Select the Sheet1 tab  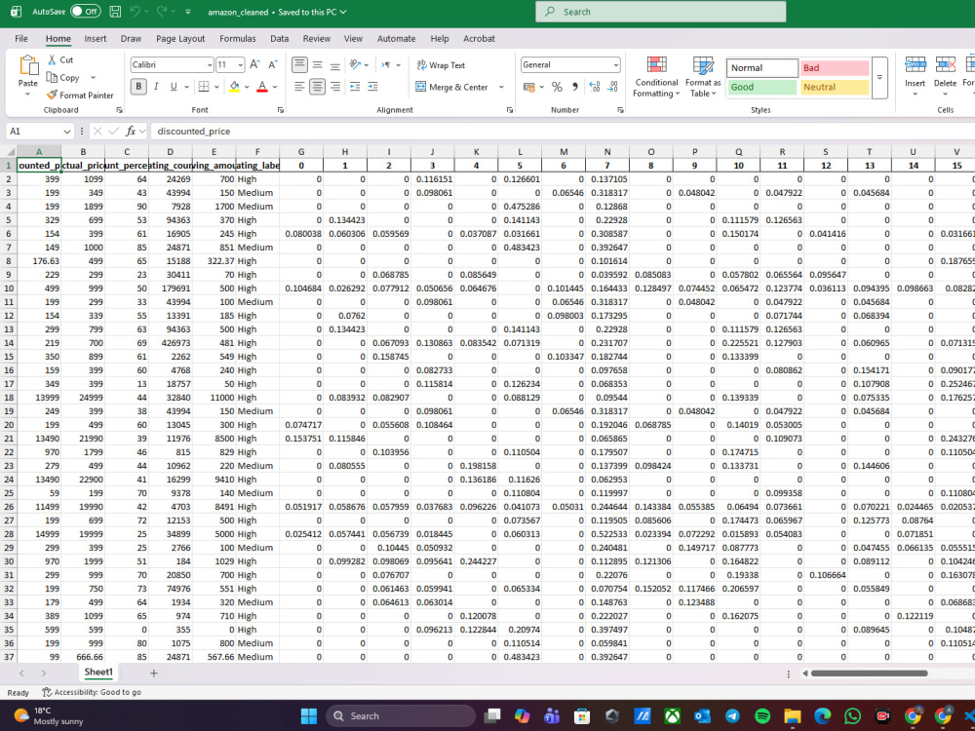coord(98,672)
